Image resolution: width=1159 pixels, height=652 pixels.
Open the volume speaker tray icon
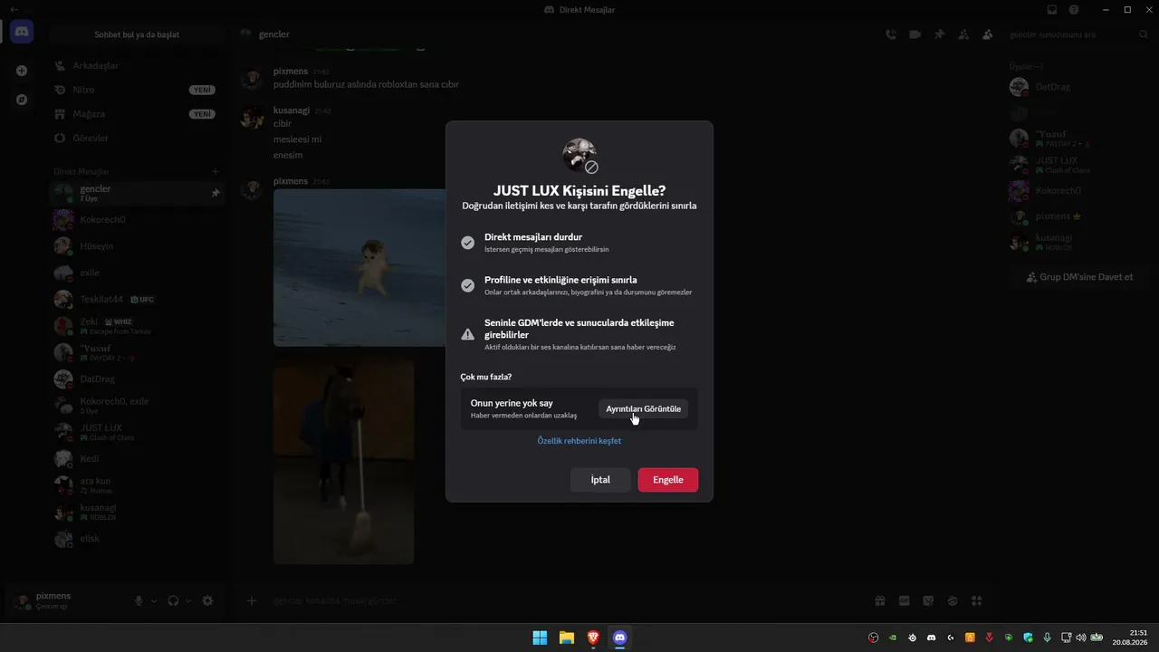pos(1080,638)
